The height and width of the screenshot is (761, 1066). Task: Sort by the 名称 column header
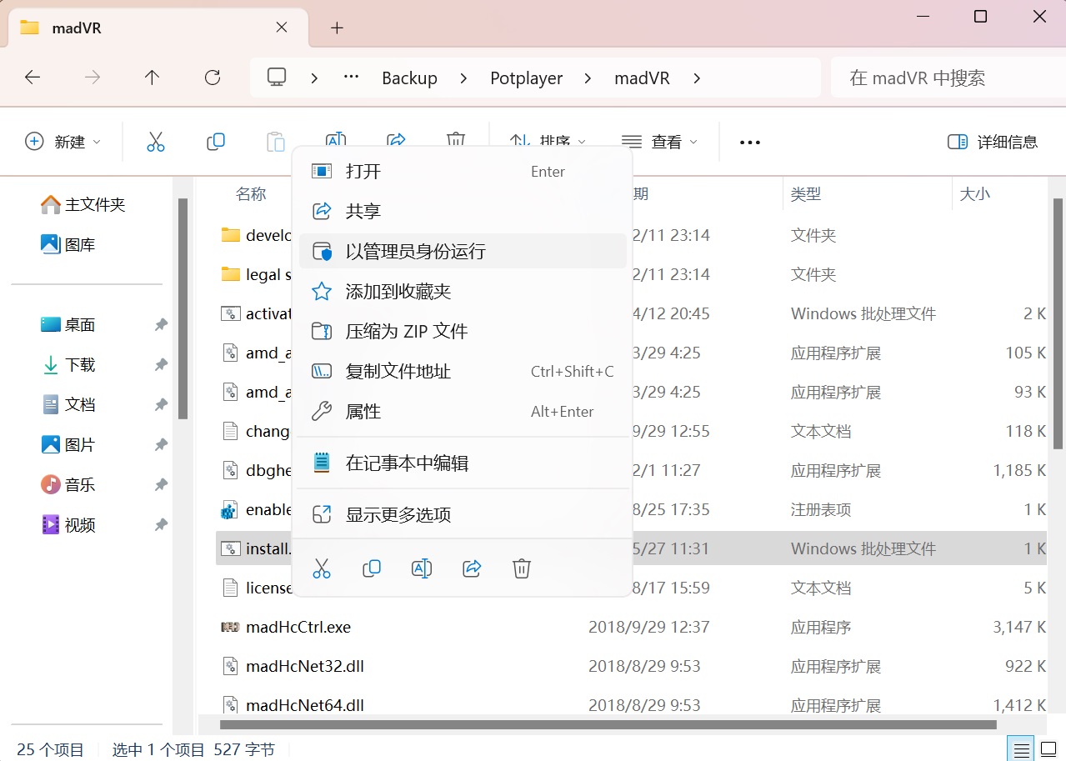[251, 193]
